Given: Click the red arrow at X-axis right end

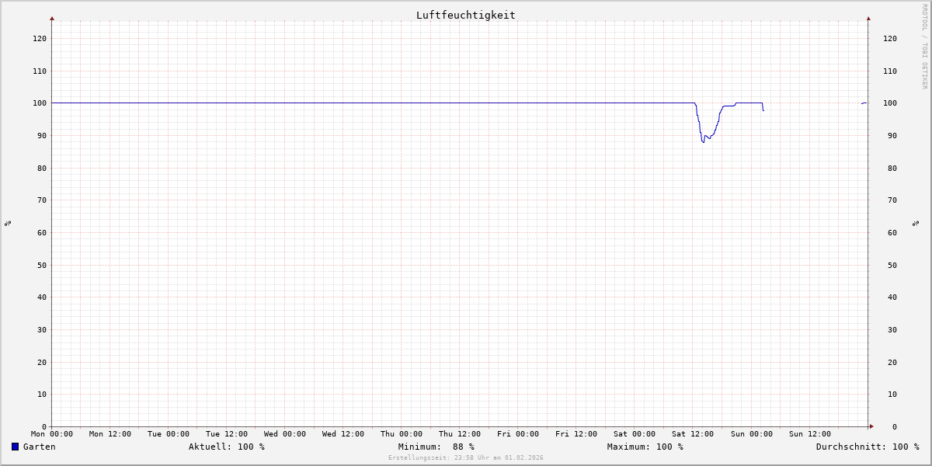Looking at the screenshot, I should tap(871, 426).
